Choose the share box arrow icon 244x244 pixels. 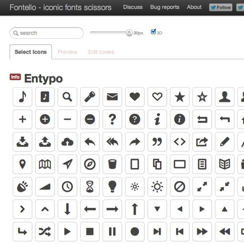click(202, 142)
